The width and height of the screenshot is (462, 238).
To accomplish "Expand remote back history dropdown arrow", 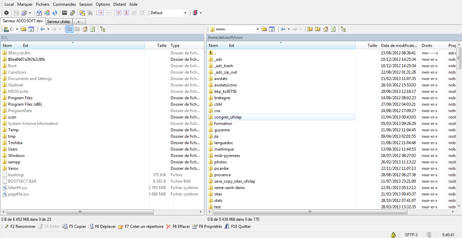I will 289,29.
